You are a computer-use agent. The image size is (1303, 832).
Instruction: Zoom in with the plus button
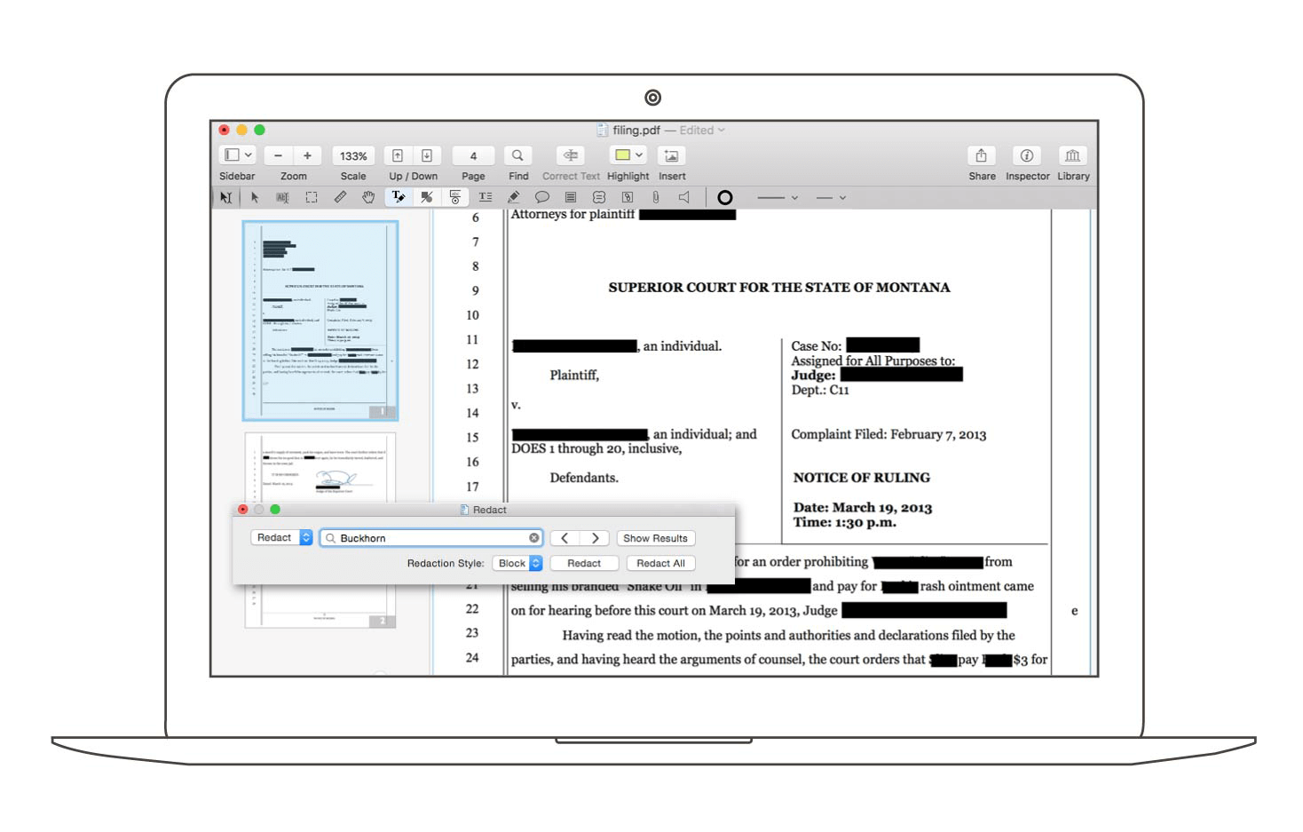point(307,155)
